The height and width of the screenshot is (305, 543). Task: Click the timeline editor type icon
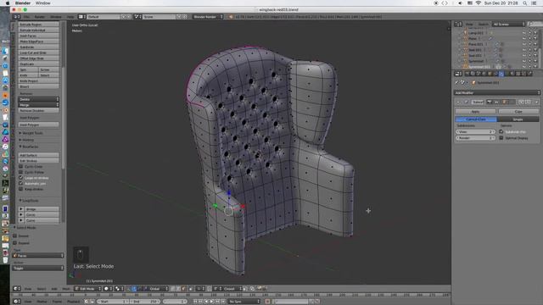coord(17,302)
